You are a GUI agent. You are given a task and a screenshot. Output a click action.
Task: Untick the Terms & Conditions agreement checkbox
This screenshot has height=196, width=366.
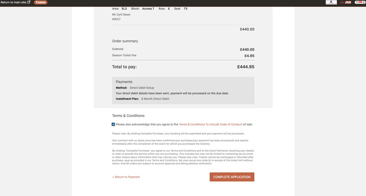114,124
